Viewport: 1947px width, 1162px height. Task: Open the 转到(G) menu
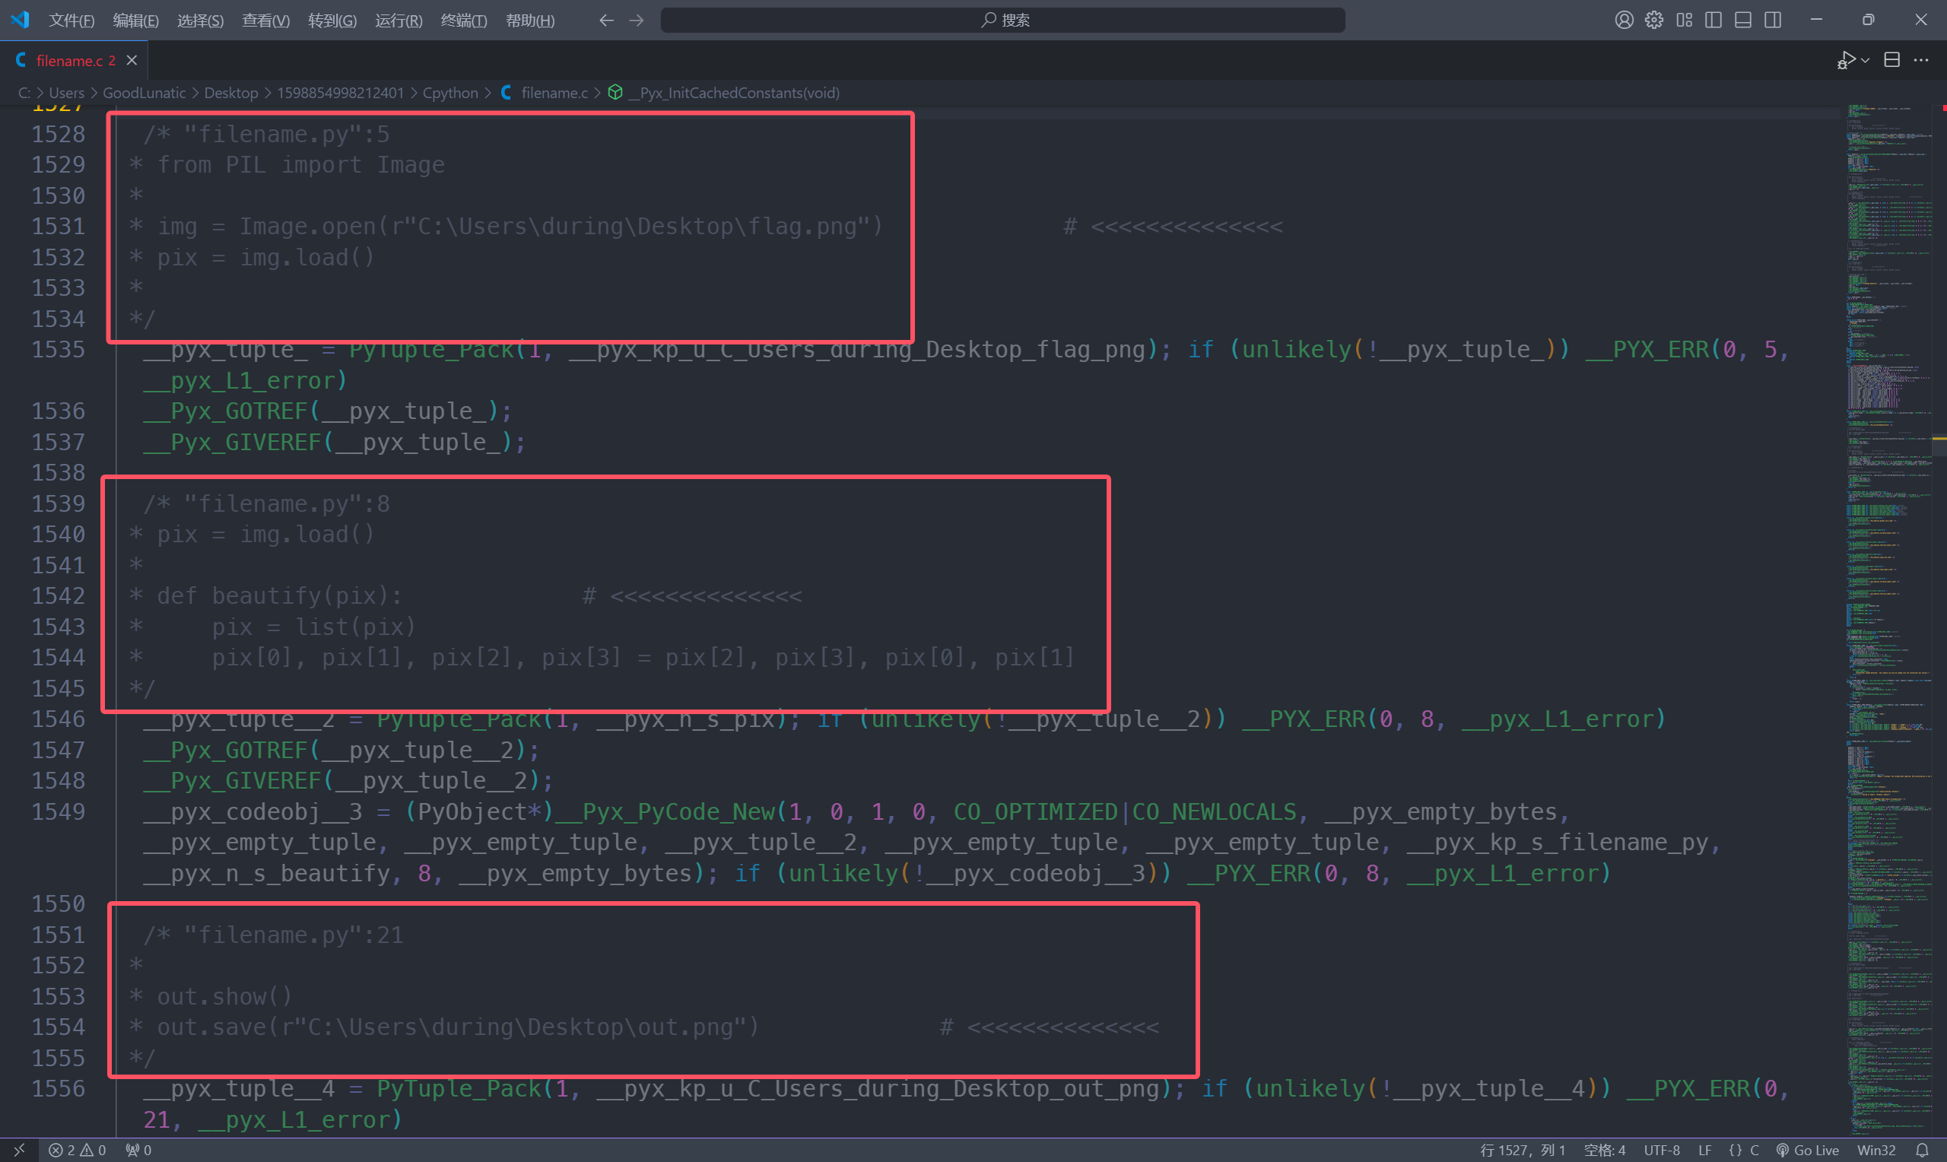coord(332,21)
